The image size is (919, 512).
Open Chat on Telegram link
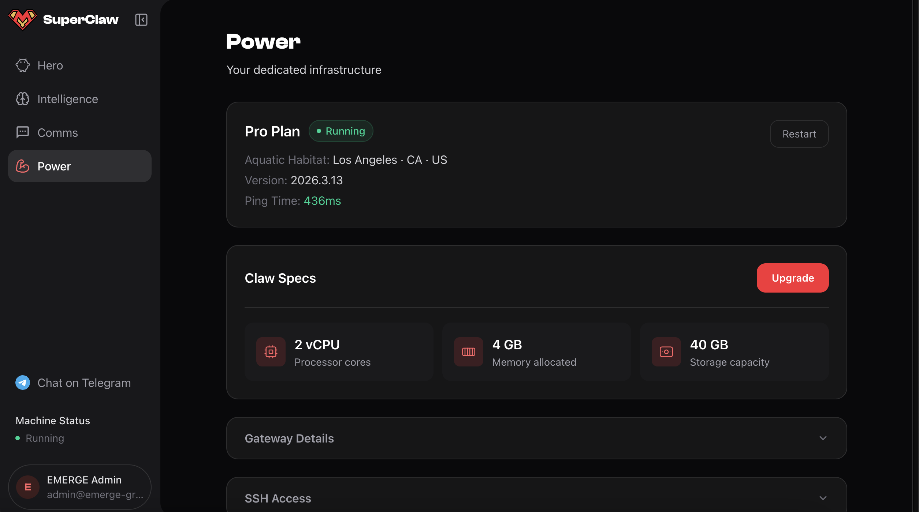click(84, 383)
